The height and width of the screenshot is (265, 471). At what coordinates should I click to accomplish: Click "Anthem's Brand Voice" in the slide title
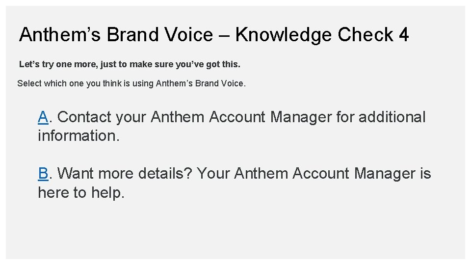tap(116, 35)
